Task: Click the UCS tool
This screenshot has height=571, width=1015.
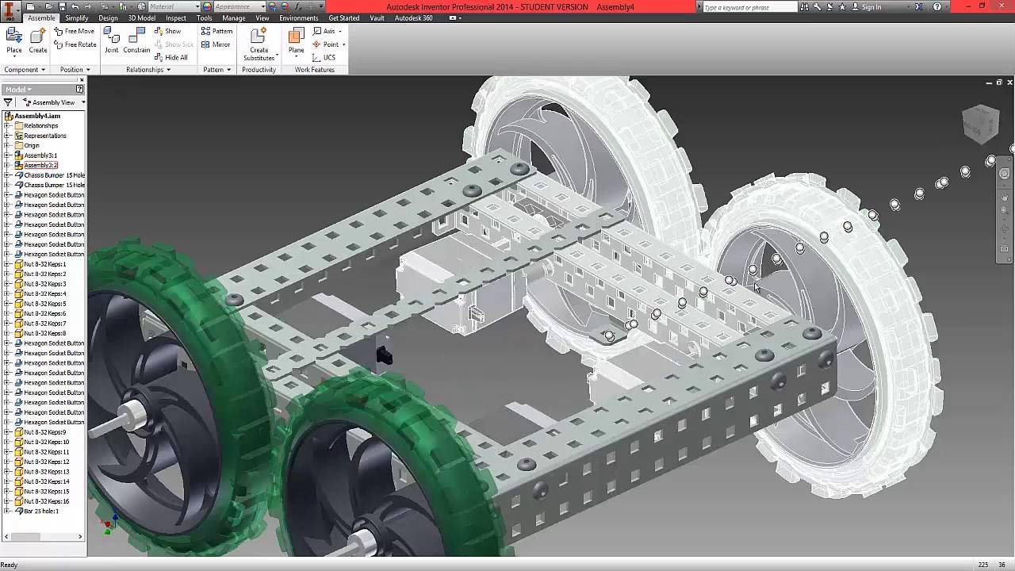Action: tap(324, 57)
